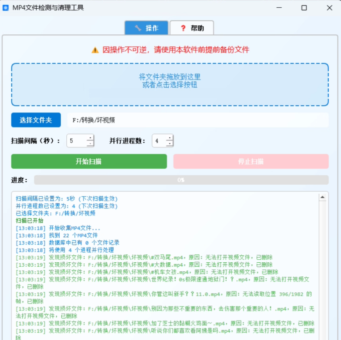Screen dimensions: 341x340
Task: Click the app icon in the title bar
Action: (x=5, y=8)
